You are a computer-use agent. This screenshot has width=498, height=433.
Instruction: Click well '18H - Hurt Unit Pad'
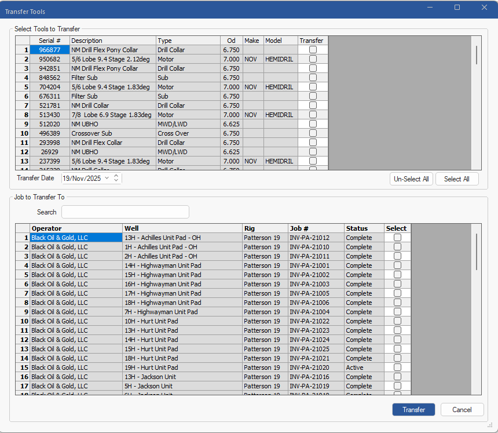(x=182, y=358)
